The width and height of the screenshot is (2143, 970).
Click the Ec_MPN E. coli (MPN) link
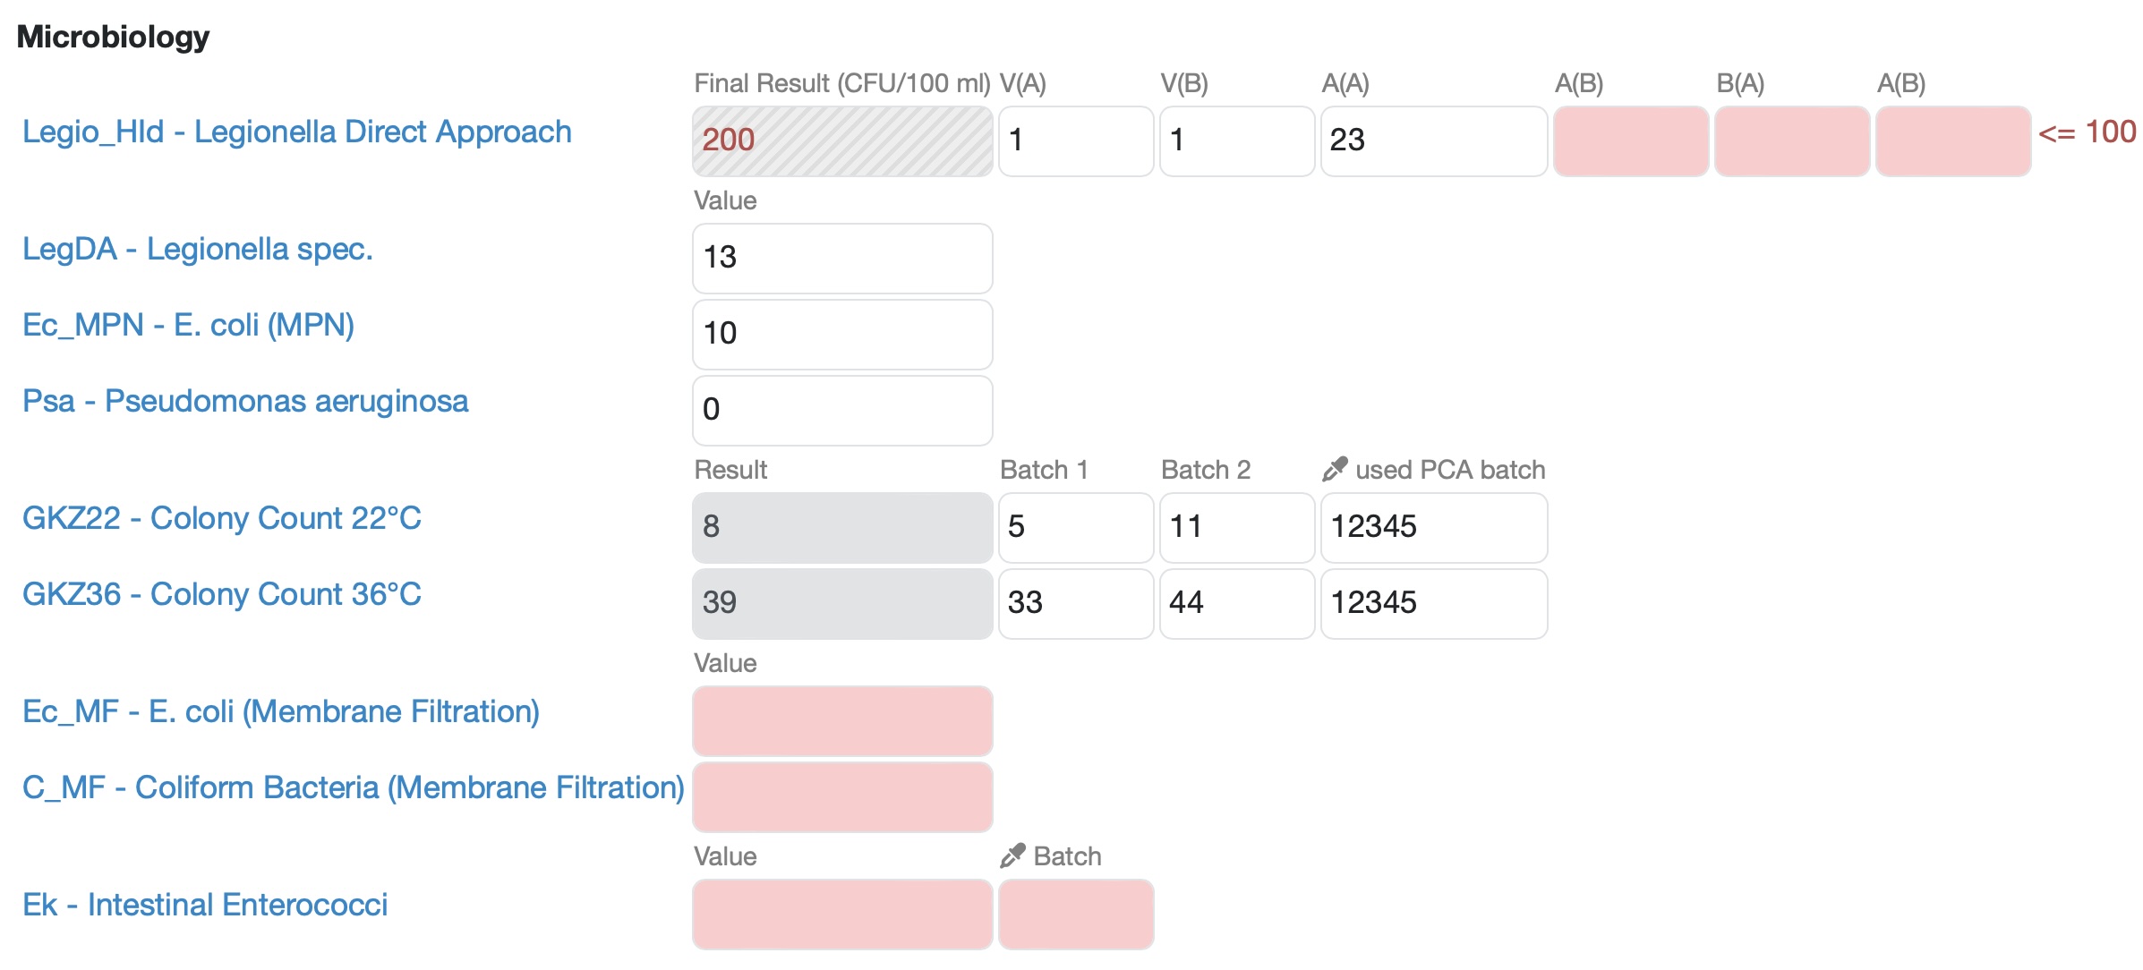point(188,325)
